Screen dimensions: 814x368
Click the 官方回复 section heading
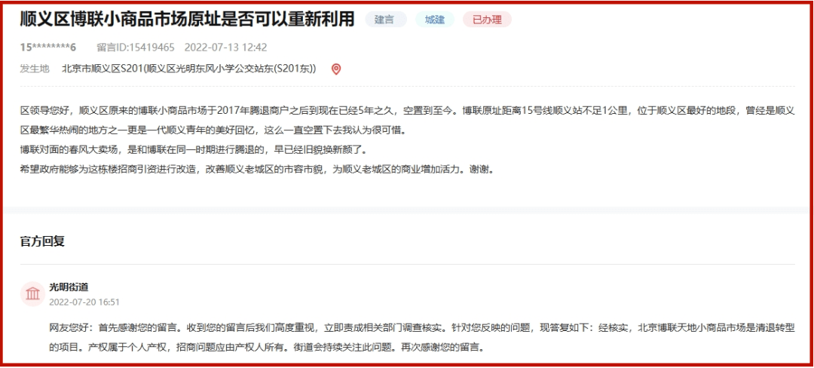point(42,241)
